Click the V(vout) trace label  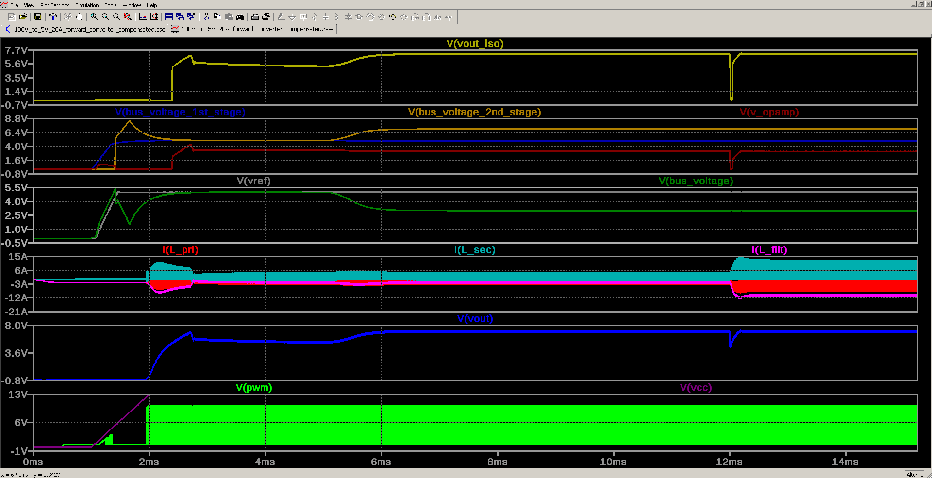(475, 319)
